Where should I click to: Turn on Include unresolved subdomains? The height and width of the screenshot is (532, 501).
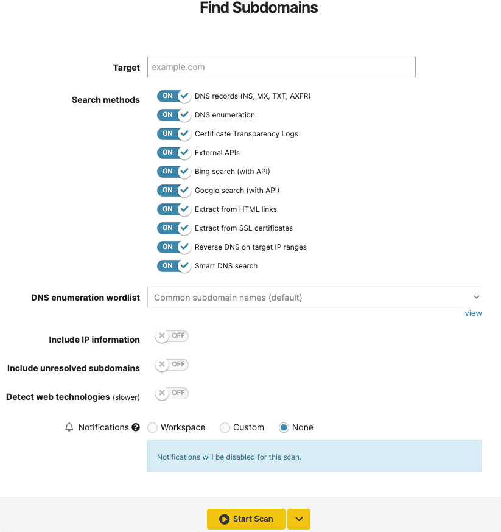tap(172, 365)
